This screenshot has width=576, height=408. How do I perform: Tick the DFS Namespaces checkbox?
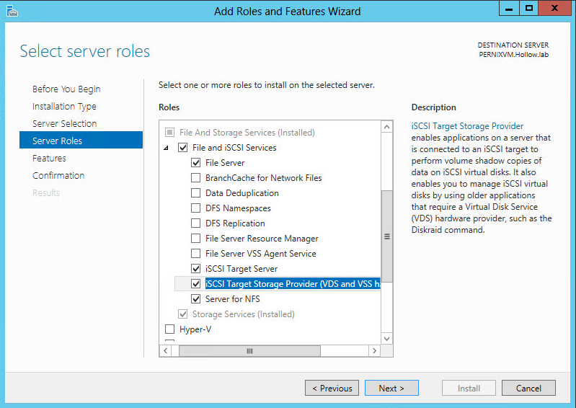(x=195, y=208)
